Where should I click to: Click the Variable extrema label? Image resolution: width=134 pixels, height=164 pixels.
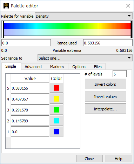click(x=67, y=50)
